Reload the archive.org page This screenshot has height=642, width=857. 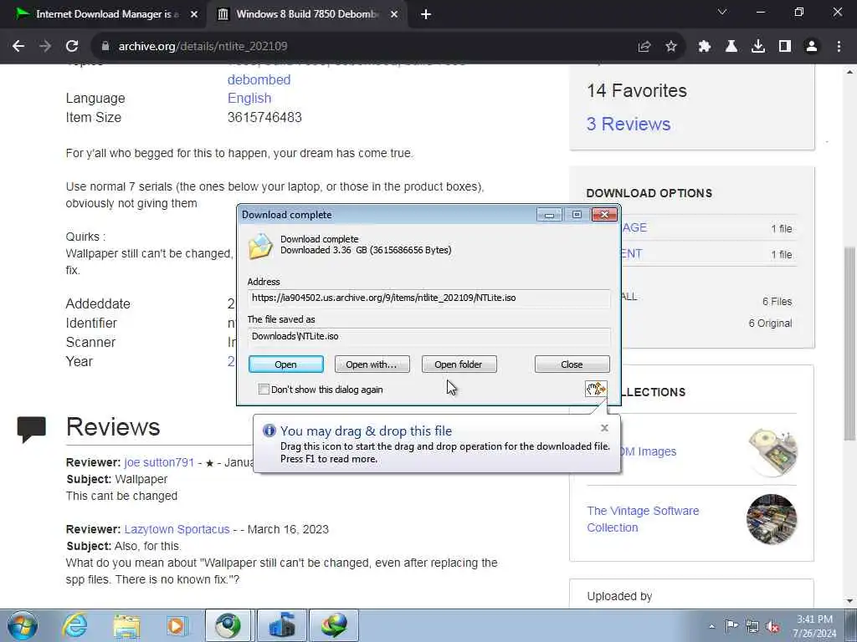(72, 47)
